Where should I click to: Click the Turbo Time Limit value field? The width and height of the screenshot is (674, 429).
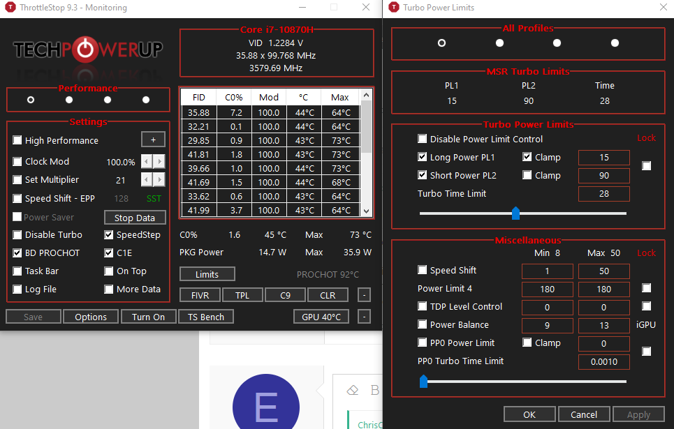tap(604, 194)
